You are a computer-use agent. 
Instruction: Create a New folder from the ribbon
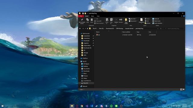point(126,21)
